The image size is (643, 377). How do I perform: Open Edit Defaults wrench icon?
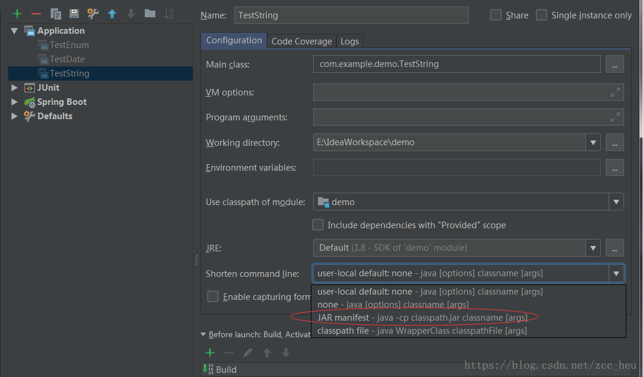pyautogui.click(x=93, y=14)
